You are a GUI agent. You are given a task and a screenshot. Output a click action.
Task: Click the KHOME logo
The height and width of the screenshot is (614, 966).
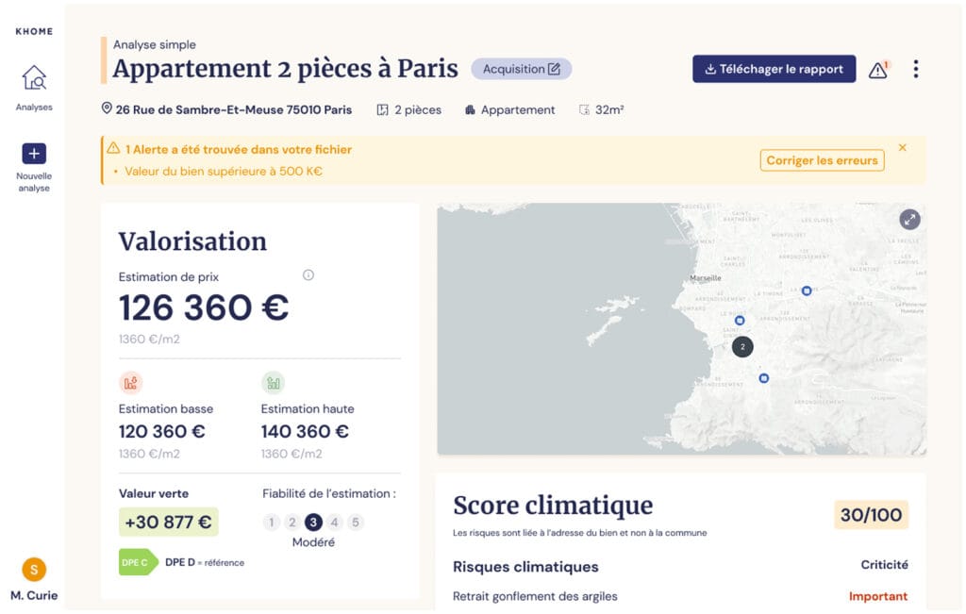[x=34, y=31]
